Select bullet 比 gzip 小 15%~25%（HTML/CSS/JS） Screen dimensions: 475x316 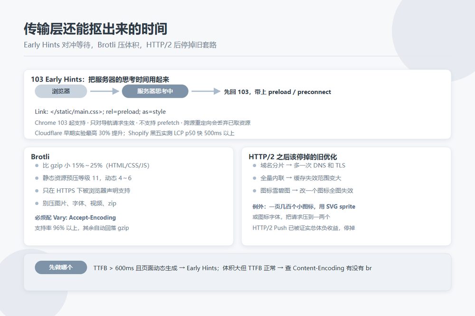click(x=96, y=165)
